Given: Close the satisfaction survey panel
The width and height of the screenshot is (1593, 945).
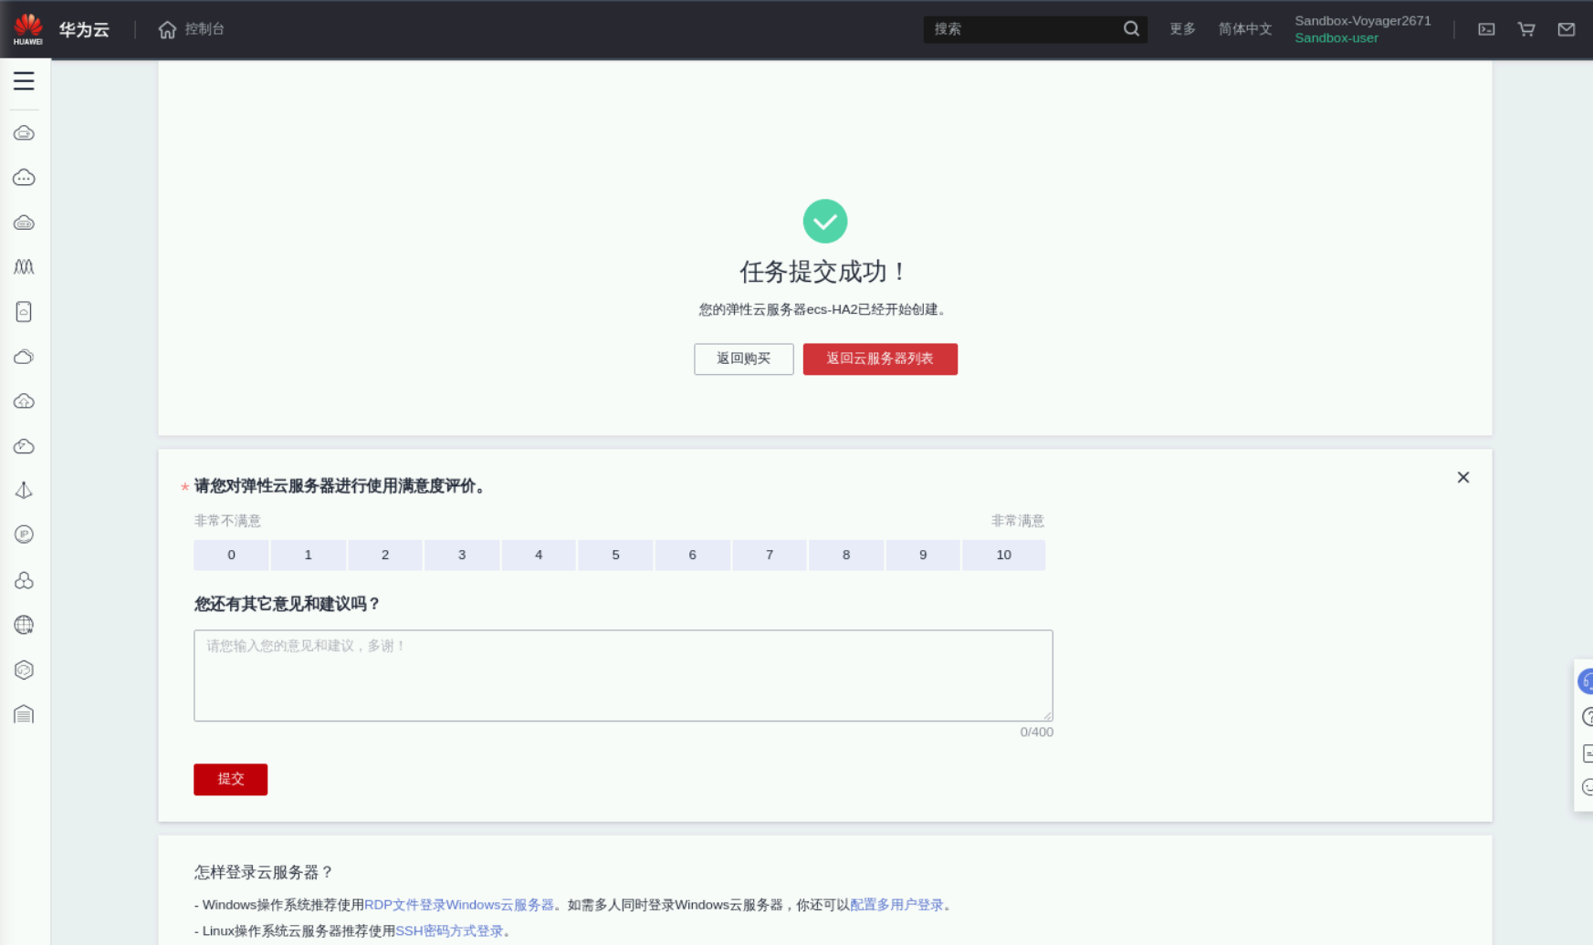Looking at the screenshot, I should [1463, 477].
